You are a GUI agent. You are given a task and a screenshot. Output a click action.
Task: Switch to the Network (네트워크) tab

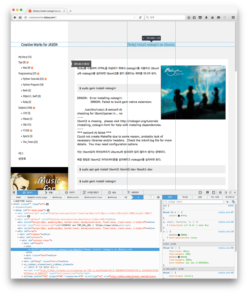click(133, 193)
